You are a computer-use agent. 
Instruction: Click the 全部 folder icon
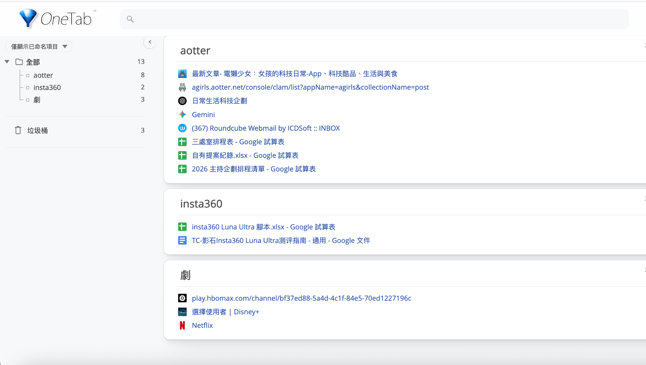19,62
